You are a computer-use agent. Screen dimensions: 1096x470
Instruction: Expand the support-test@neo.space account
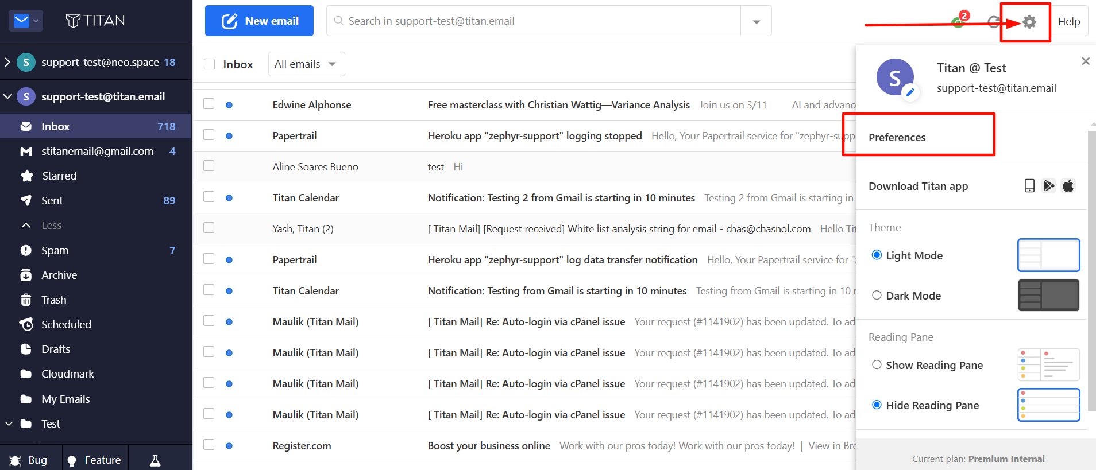click(7, 62)
